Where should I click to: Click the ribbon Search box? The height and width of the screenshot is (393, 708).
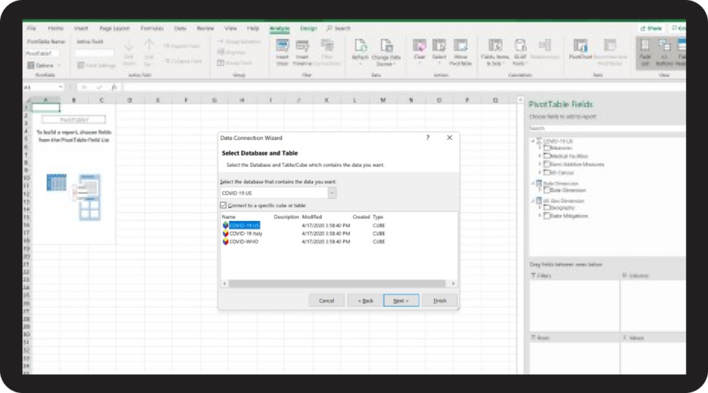coord(339,28)
